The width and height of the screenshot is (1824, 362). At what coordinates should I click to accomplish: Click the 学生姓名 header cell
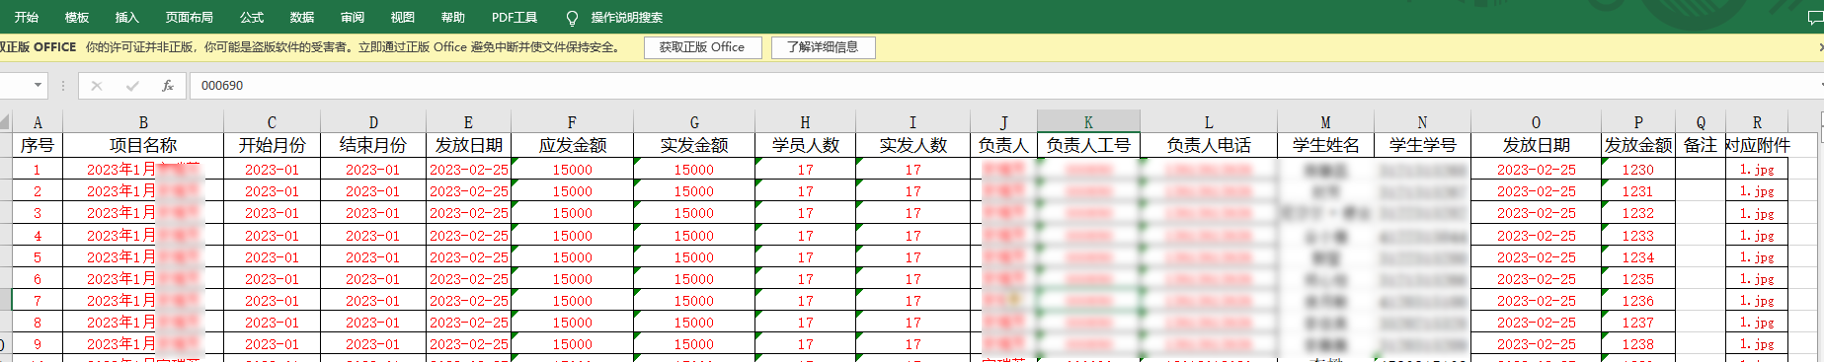[1325, 145]
